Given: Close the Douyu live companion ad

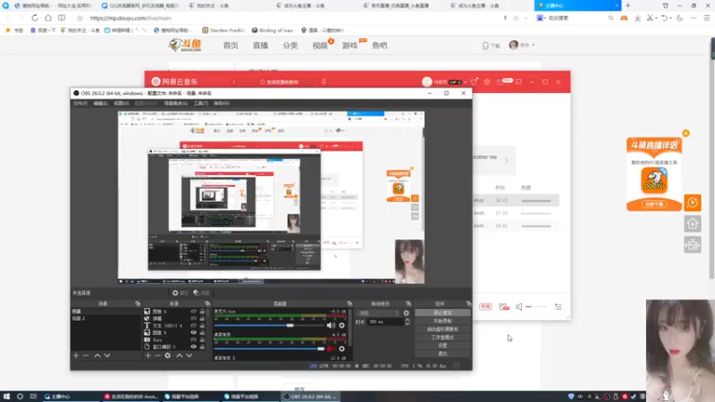Looking at the screenshot, I should [x=686, y=133].
